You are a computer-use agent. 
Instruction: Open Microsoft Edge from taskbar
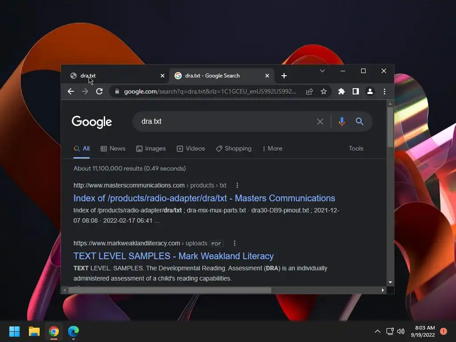[73, 331]
